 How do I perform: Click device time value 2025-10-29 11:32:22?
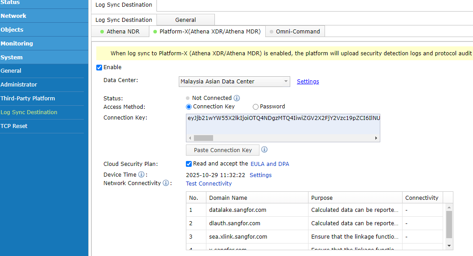pyautogui.click(x=215, y=175)
